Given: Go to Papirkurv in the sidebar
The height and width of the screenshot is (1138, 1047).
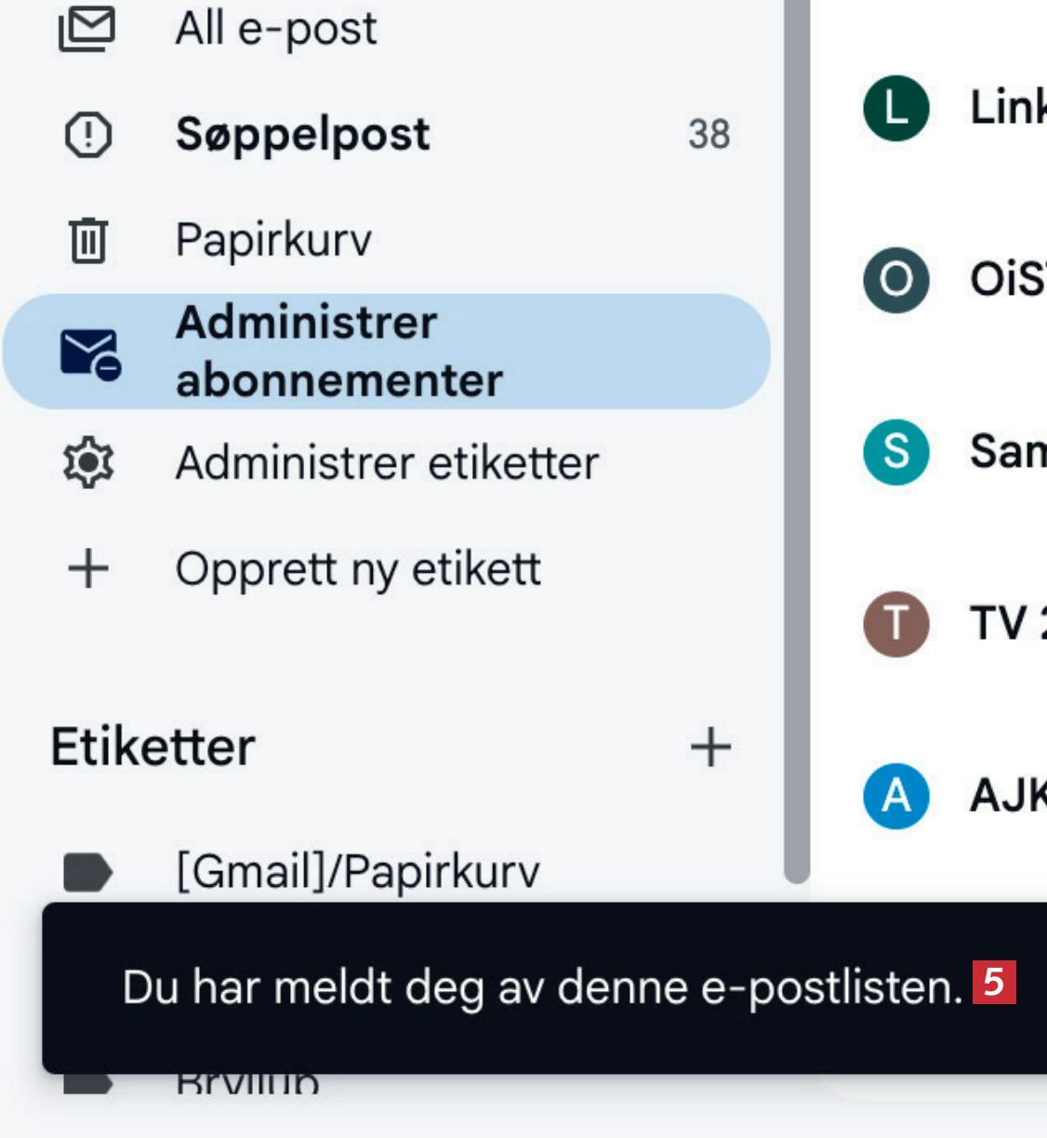Looking at the screenshot, I should coord(273,240).
